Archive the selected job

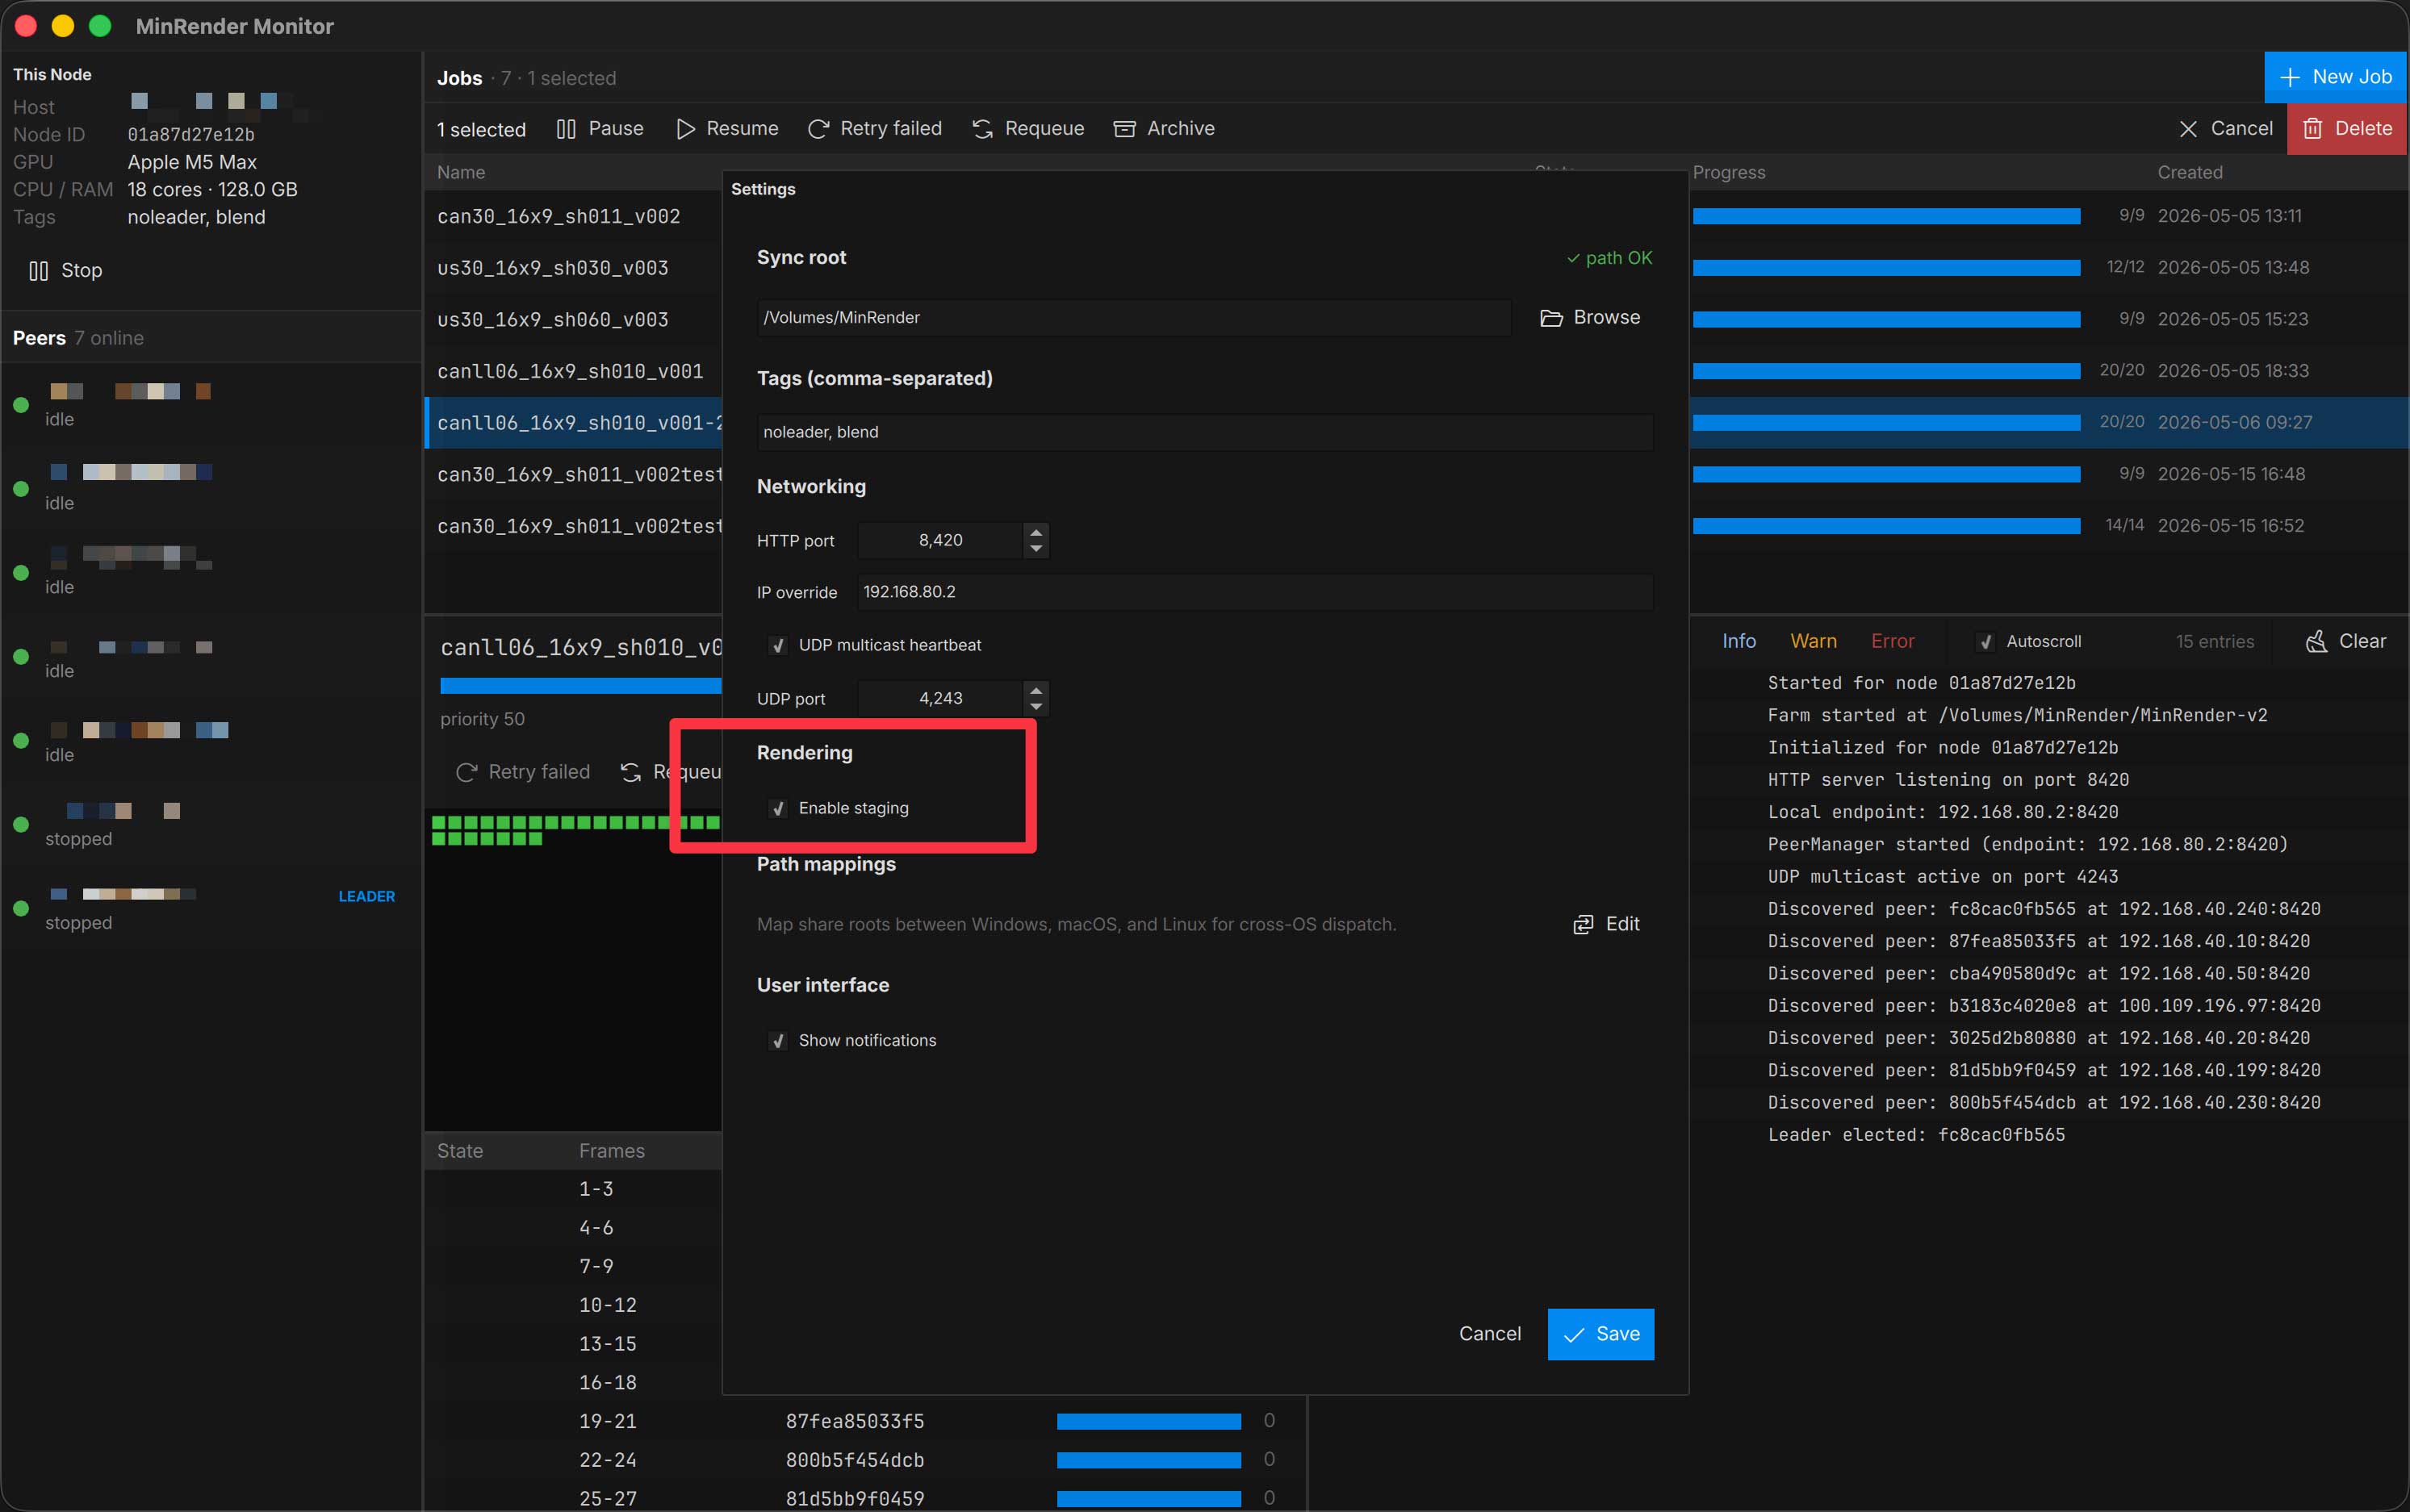point(1165,128)
